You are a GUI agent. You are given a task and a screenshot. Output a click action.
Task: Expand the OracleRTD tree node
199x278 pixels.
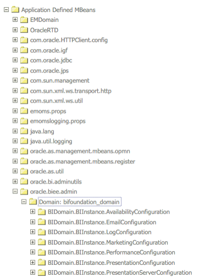(15, 30)
